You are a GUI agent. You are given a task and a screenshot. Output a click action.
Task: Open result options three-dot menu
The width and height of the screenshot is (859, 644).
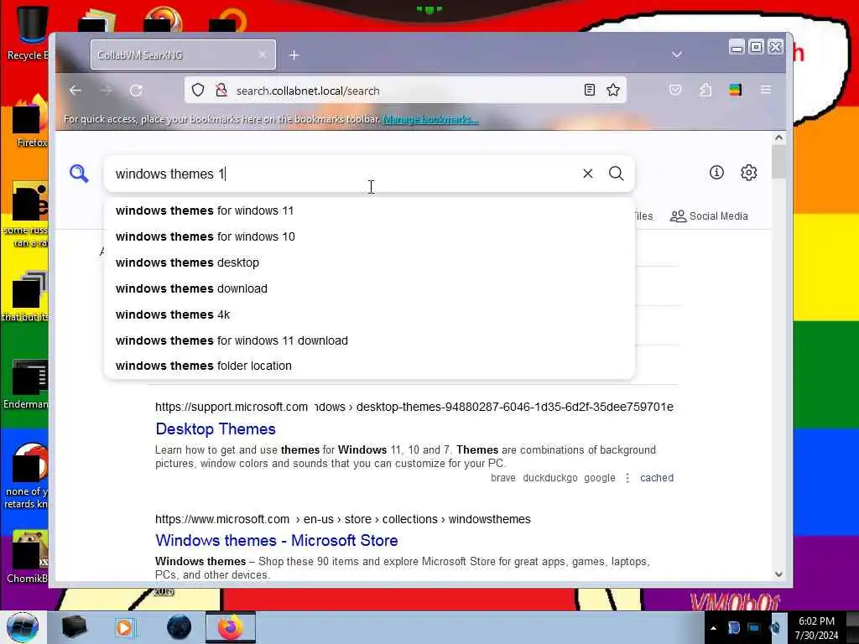pos(627,477)
